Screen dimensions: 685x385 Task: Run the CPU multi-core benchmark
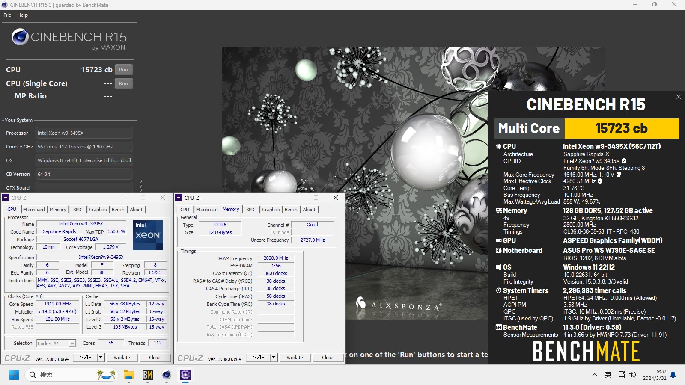coord(124,70)
